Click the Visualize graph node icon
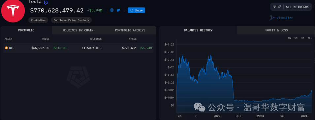The width and height of the screenshot is (315, 120). (x=272, y=18)
